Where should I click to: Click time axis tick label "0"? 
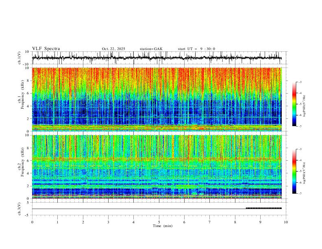click(x=32, y=222)
